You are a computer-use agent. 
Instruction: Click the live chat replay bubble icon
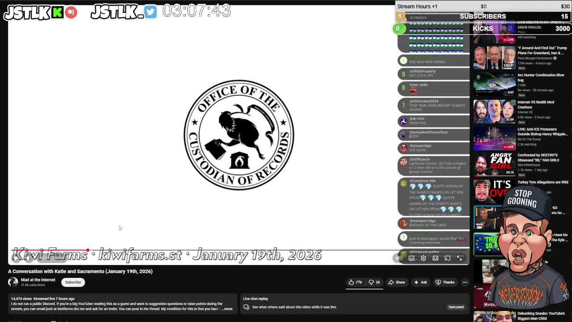point(246,307)
